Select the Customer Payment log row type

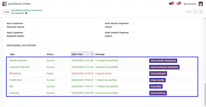click(19, 67)
